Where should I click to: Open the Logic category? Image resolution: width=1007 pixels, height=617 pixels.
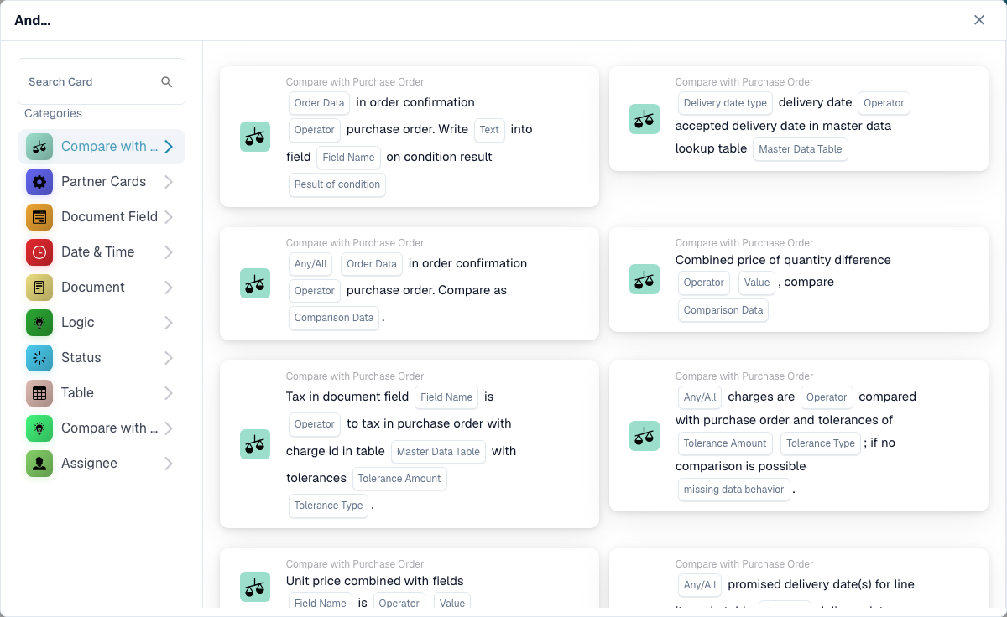[x=102, y=323]
